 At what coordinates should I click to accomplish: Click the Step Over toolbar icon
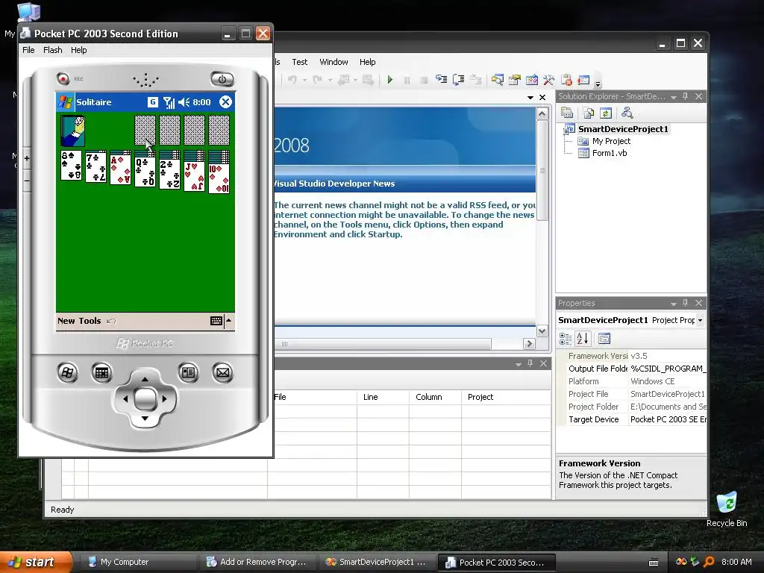[x=459, y=79]
